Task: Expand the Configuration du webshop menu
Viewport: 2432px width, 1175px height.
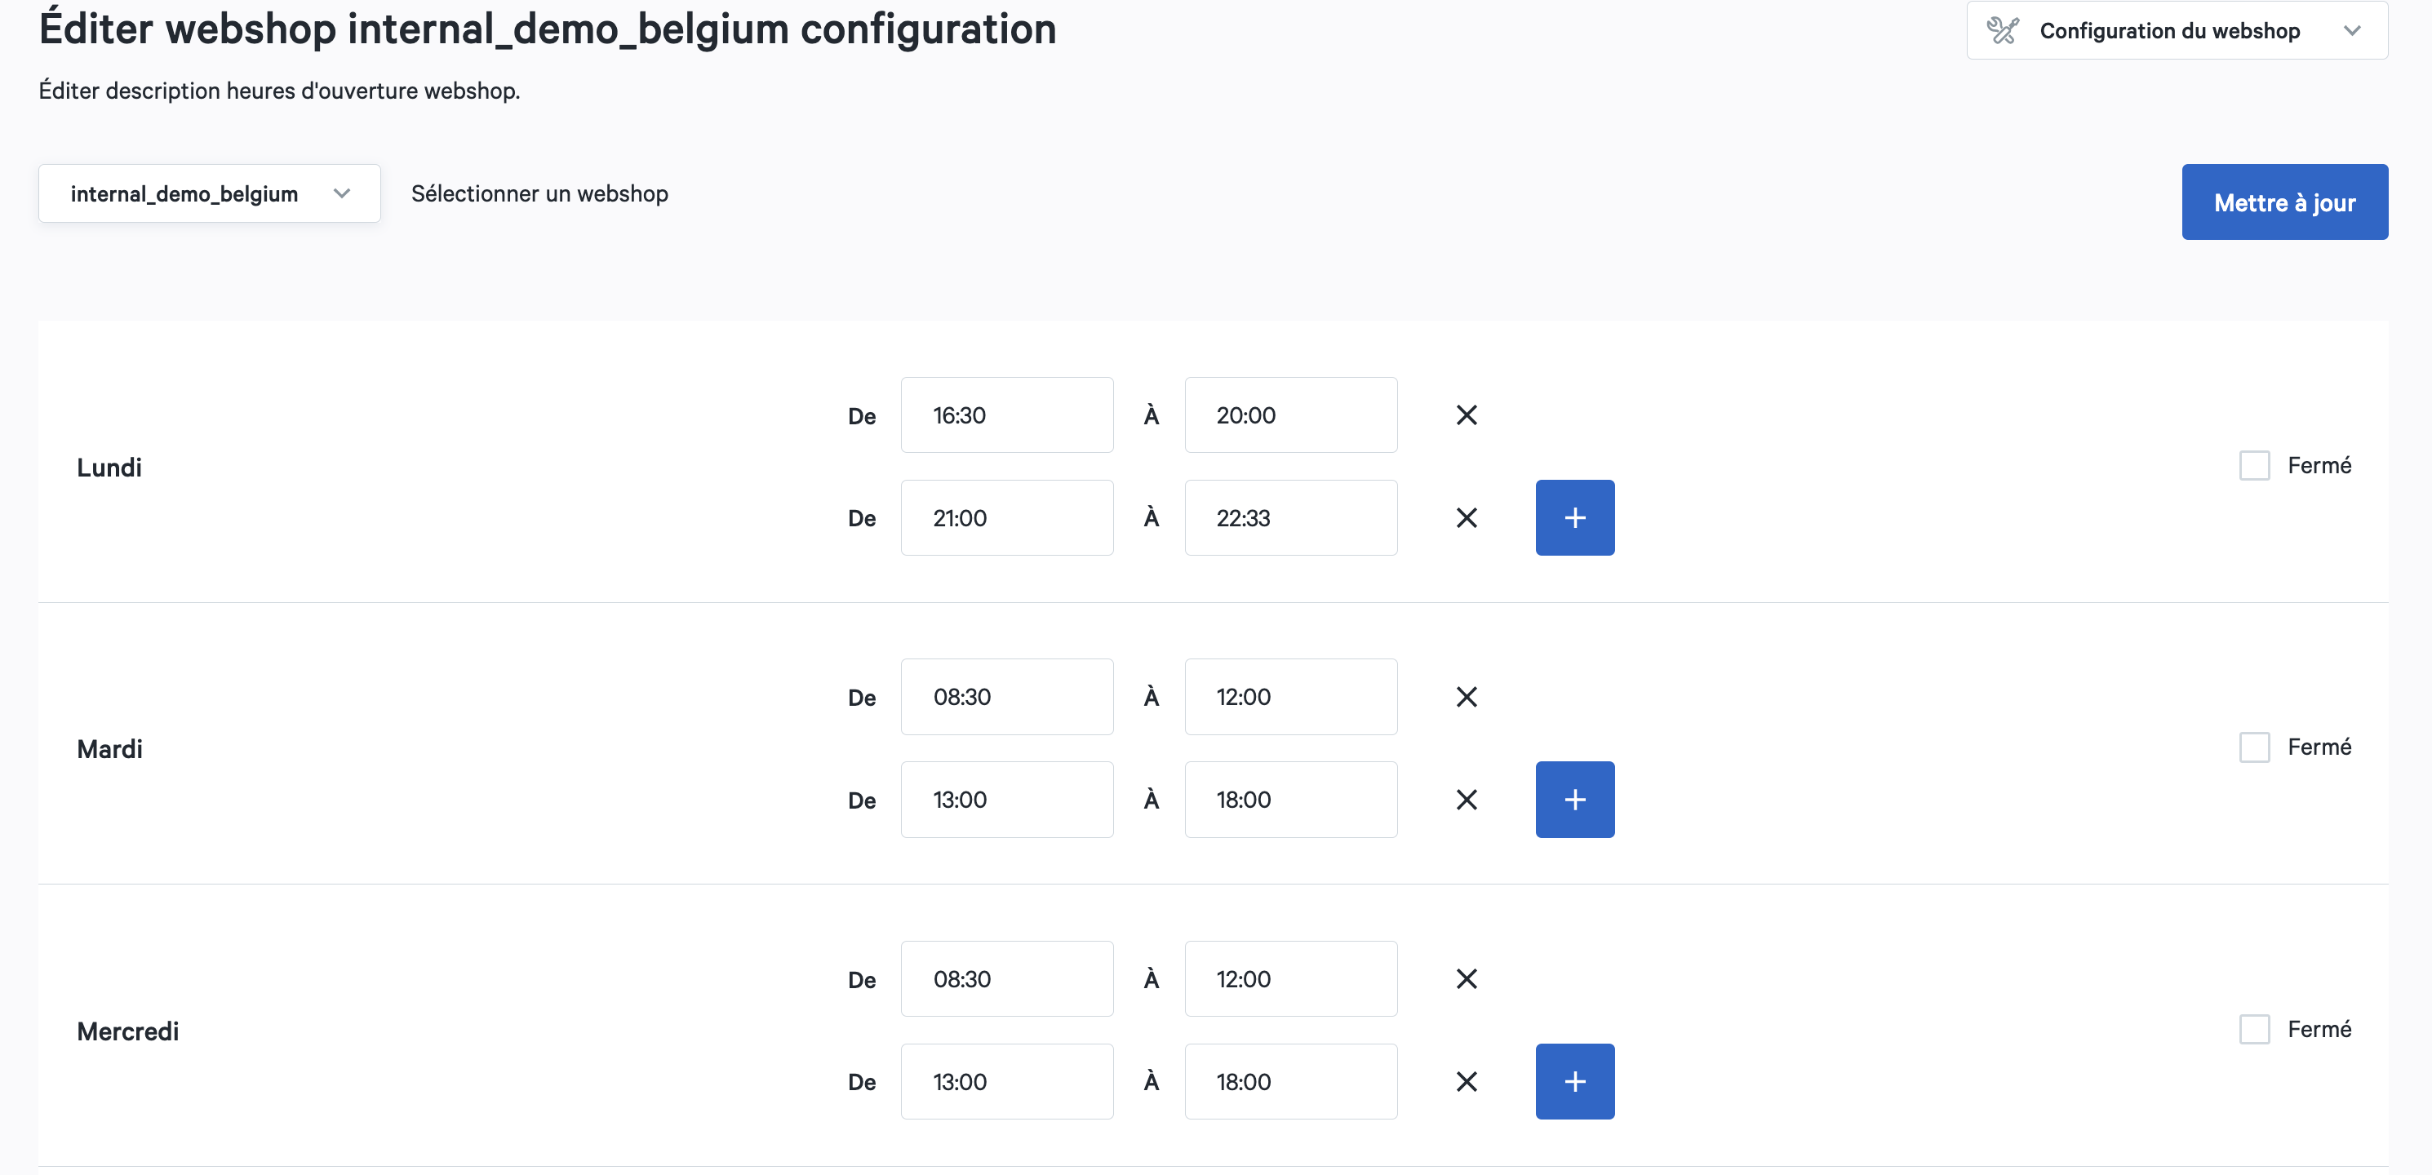Action: tap(2177, 30)
